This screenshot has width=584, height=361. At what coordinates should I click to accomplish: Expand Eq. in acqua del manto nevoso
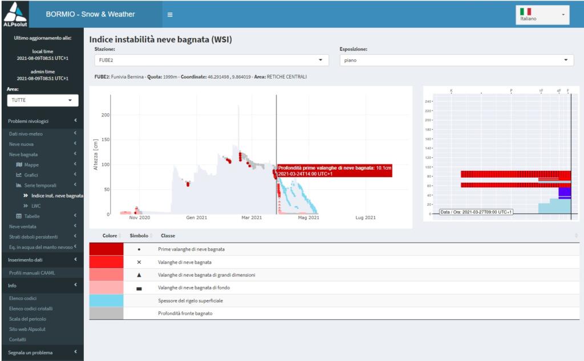(x=42, y=247)
